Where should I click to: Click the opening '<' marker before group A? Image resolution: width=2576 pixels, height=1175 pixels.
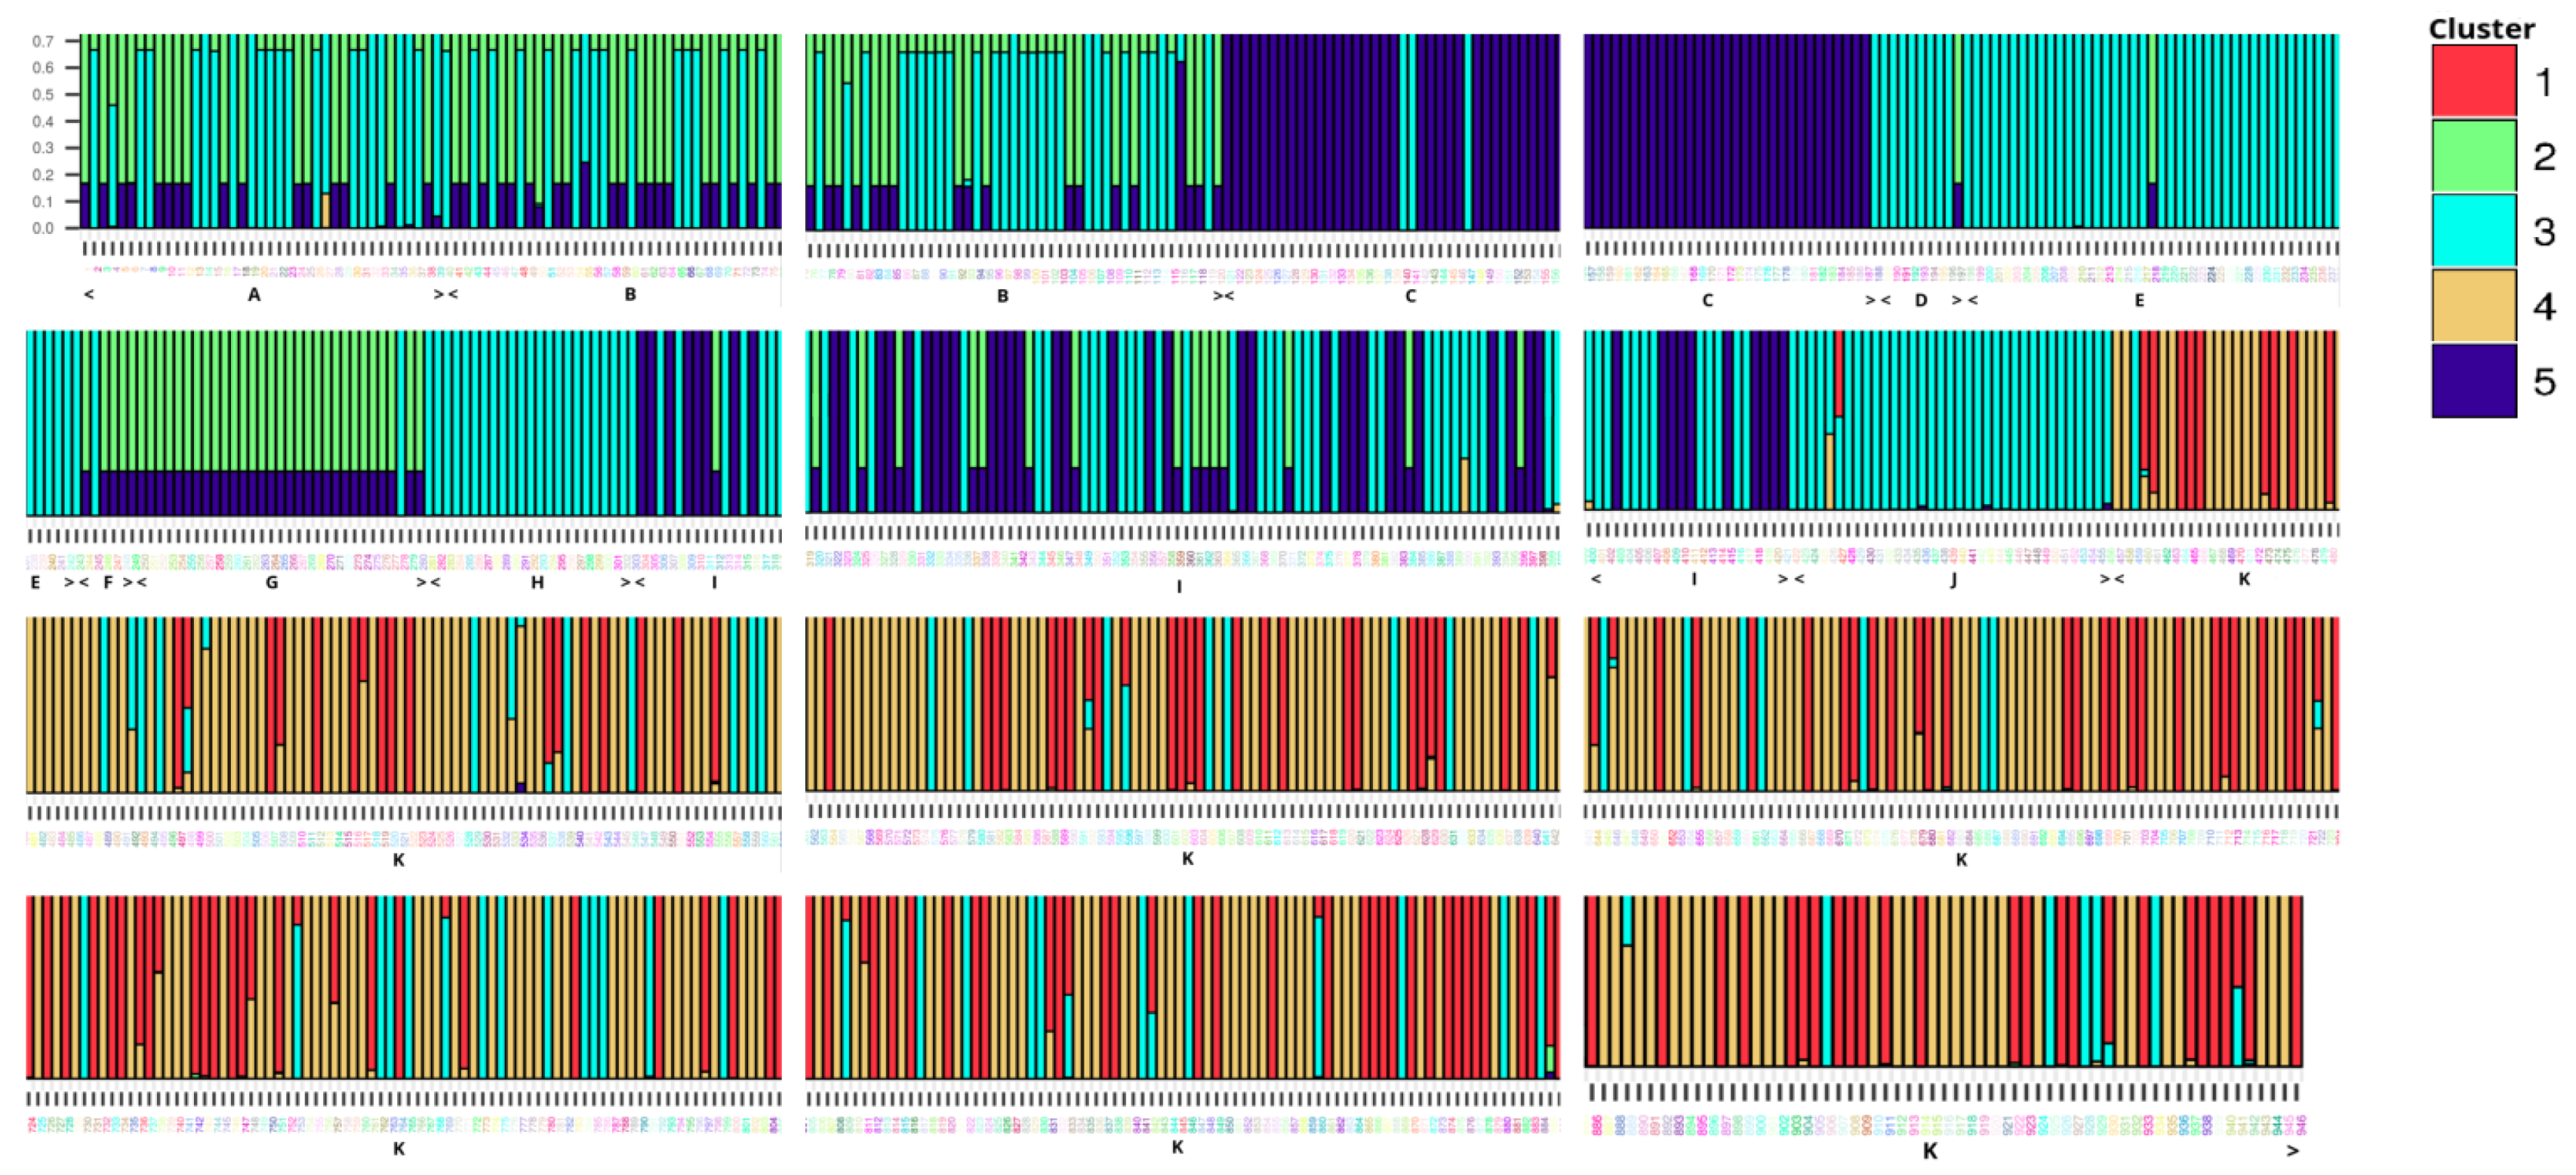point(89,294)
